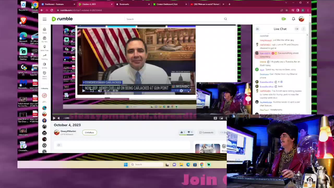
Task: Open the tab search dropdown arrow
Action: click(286, 3)
